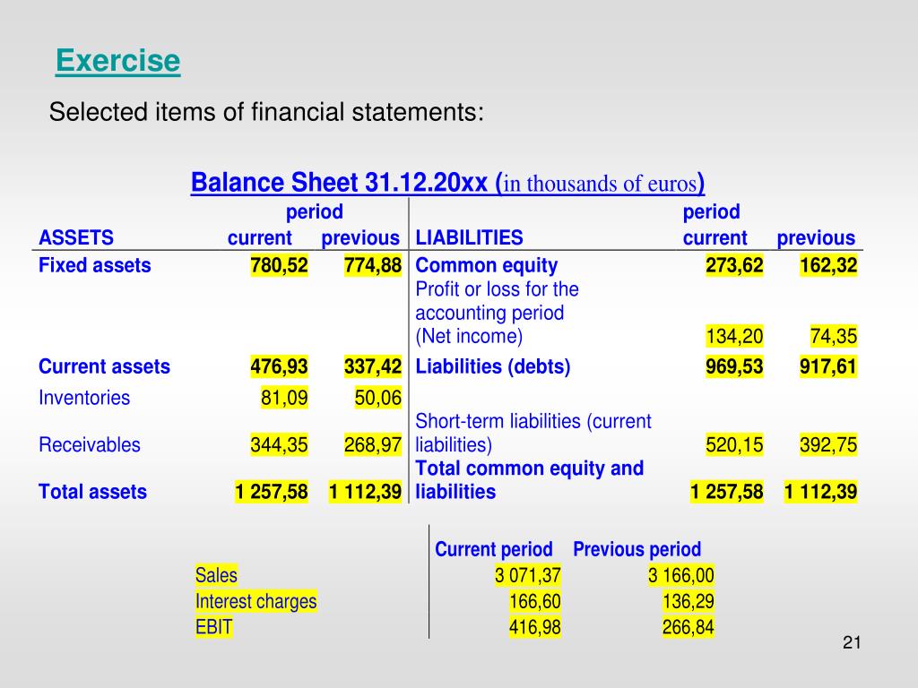This screenshot has width=918, height=688.
Task: Click 'Profit or loss for the' text
Action: point(497,289)
